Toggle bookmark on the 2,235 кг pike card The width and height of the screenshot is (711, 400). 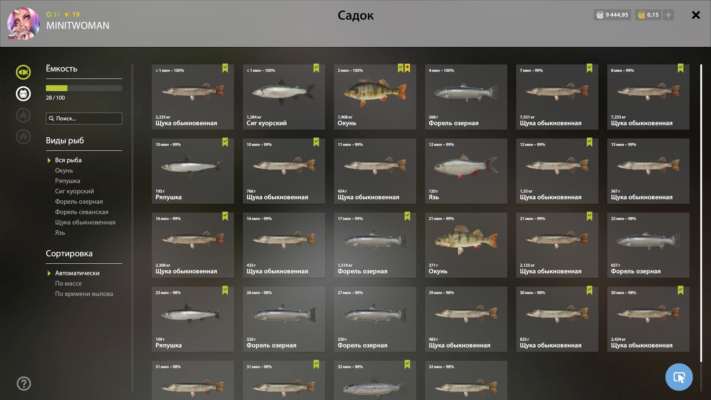click(225, 68)
